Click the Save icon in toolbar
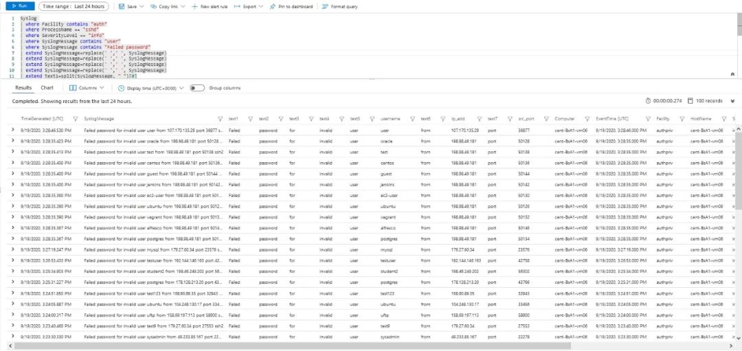 pos(122,7)
